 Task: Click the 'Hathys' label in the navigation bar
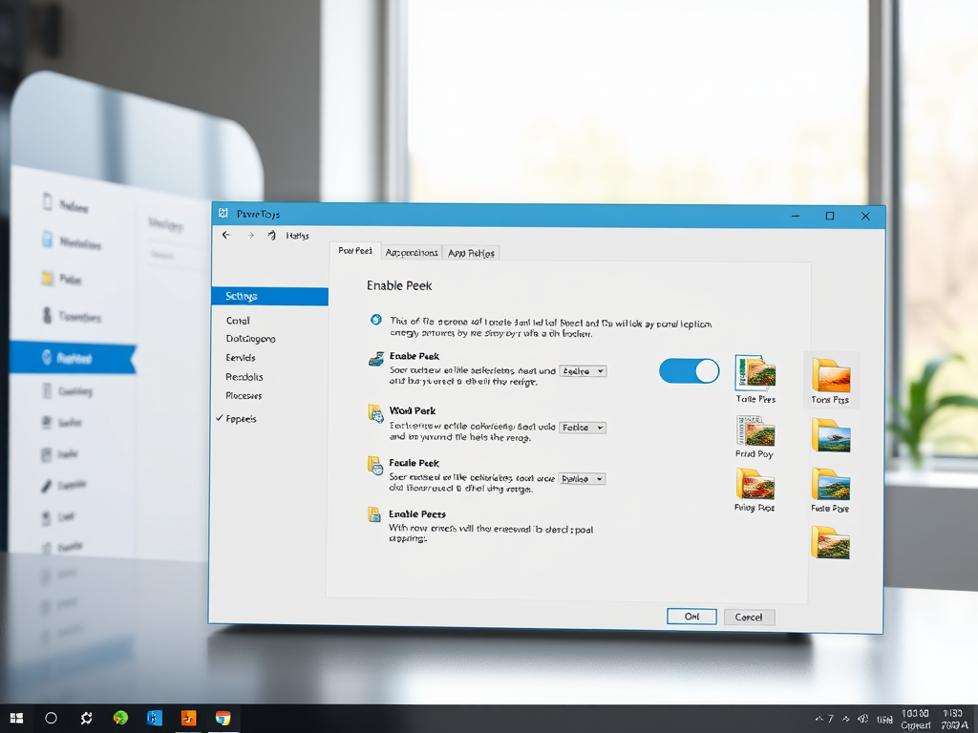click(x=298, y=236)
